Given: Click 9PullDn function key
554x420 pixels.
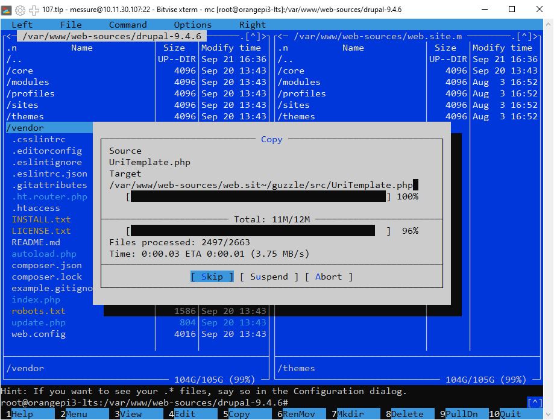Looking at the screenshot, I should tap(461, 414).
